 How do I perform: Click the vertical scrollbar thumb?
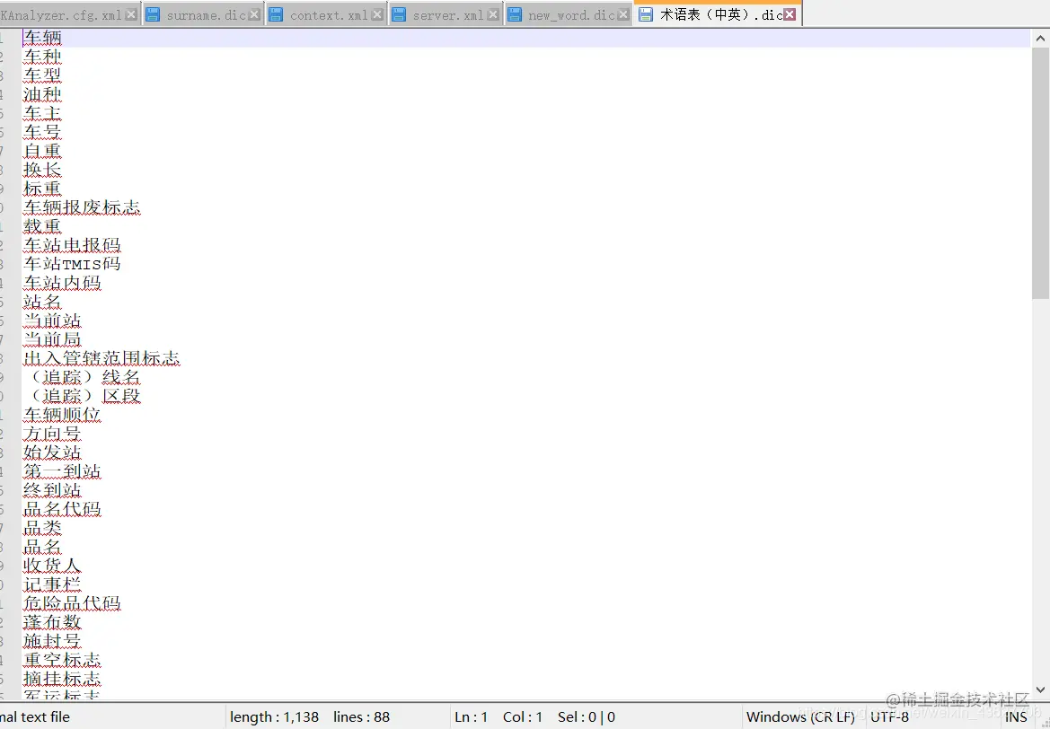(x=1041, y=172)
